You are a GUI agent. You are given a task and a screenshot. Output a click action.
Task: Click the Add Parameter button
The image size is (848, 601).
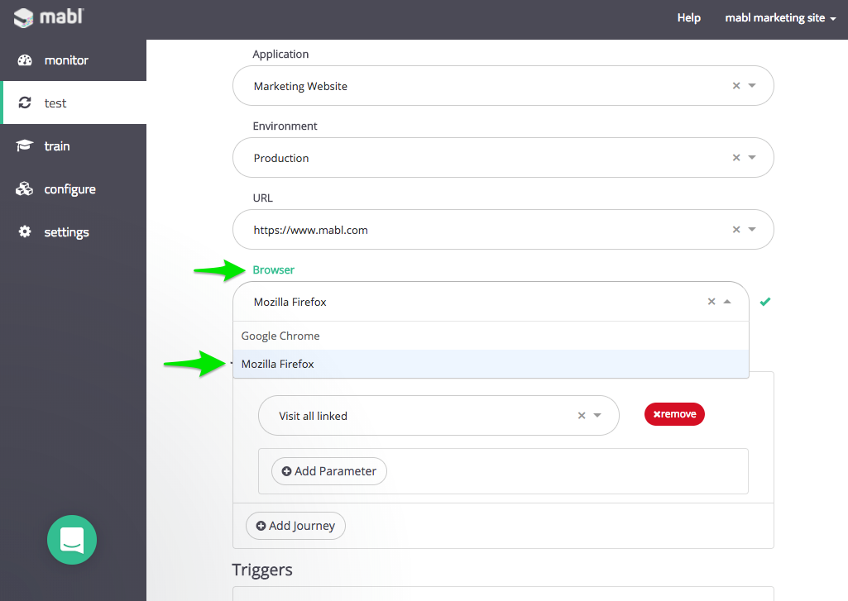tap(328, 471)
